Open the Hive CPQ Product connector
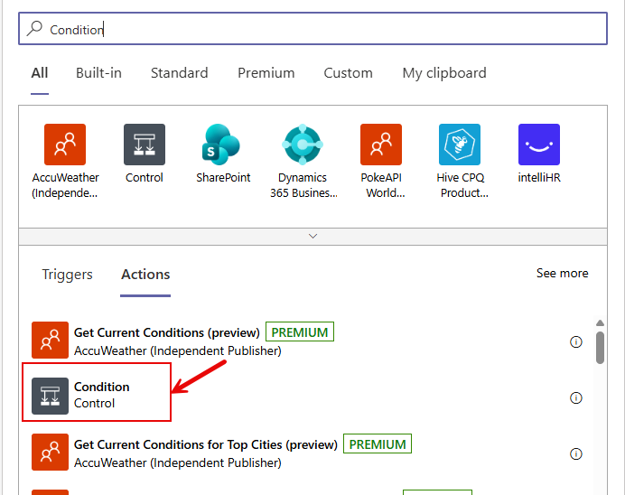 click(x=460, y=145)
